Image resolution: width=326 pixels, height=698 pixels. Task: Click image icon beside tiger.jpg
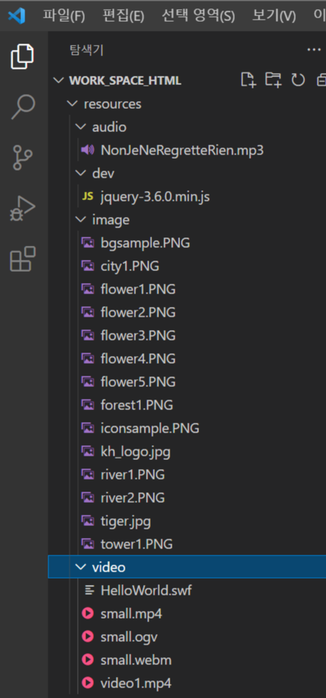tap(88, 521)
